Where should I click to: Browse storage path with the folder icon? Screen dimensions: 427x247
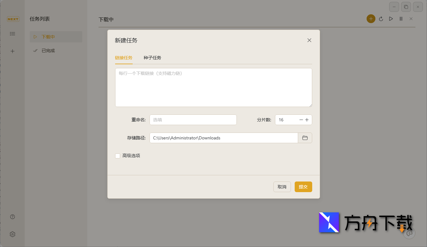pos(305,138)
